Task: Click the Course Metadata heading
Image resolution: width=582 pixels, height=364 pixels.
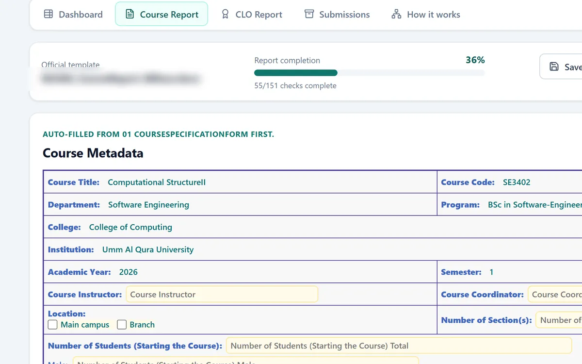Action: click(93, 153)
